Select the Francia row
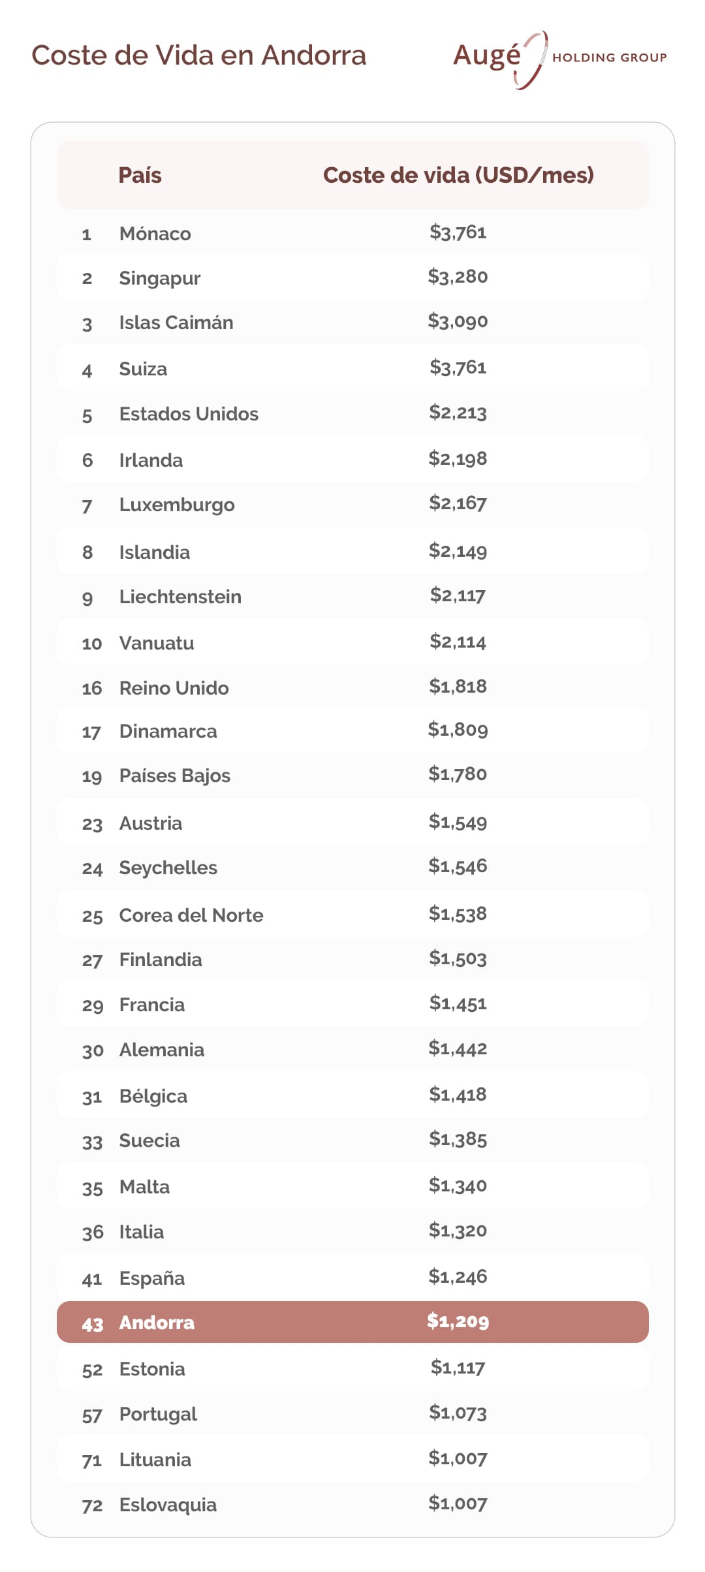The height and width of the screenshot is (1572, 705). tap(352, 1005)
